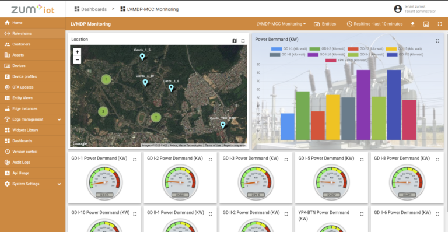Expand the YPK-BTN Power Demmand widget fullscreen
The image size is (448, 232).
click(x=362, y=214)
